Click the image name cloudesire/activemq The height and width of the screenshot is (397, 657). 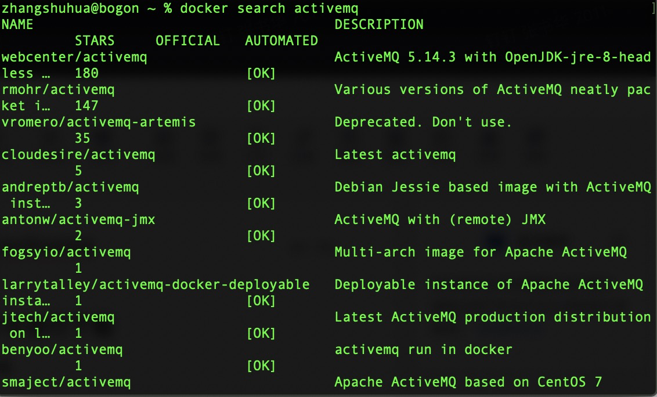pos(78,155)
